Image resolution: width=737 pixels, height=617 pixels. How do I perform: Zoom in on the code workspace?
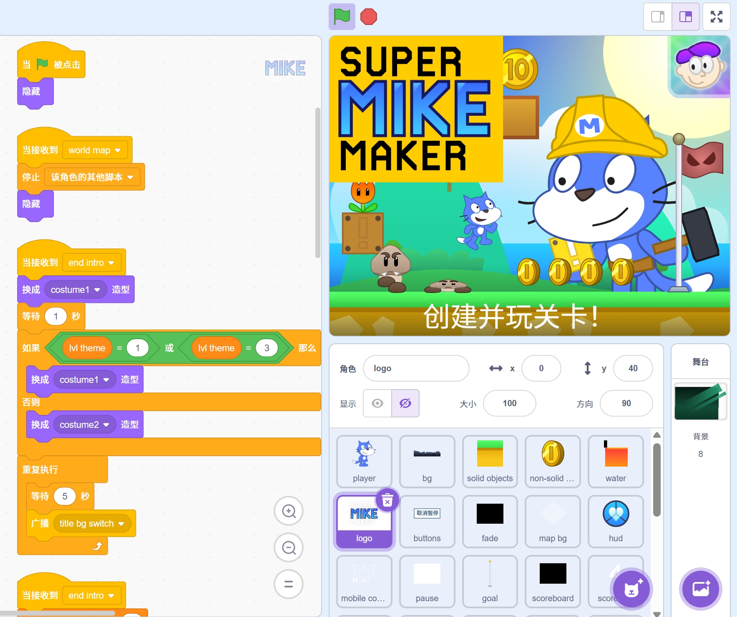coord(289,511)
